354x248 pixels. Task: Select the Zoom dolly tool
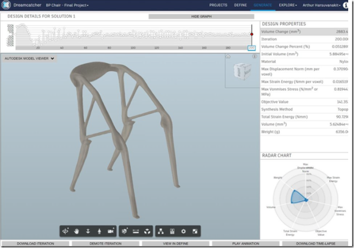pyautogui.click(x=88, y=231)
